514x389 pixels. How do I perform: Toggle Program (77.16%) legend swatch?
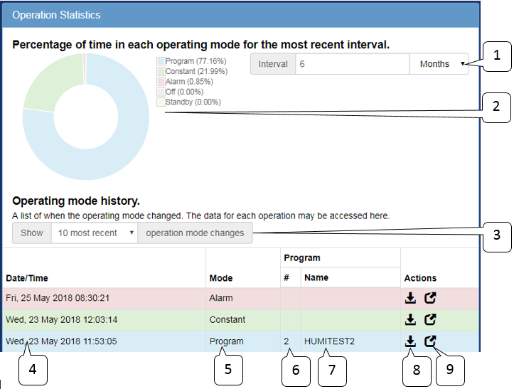pyautogui.click(x=161, y=61)
